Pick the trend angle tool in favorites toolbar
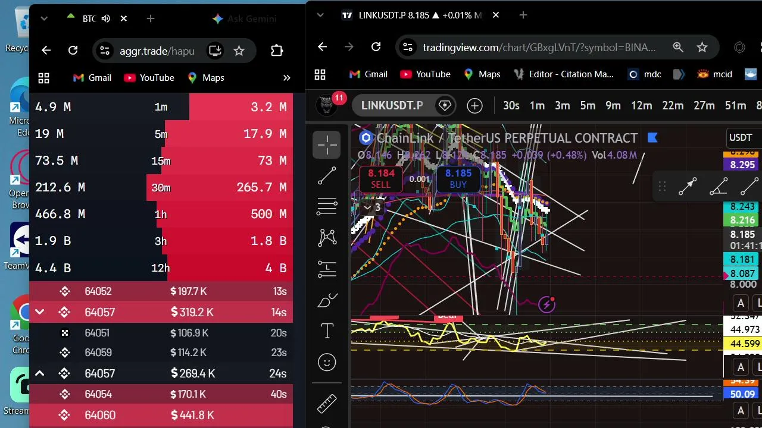This screenshot has height=428, width=762. [x=719, y=187]
